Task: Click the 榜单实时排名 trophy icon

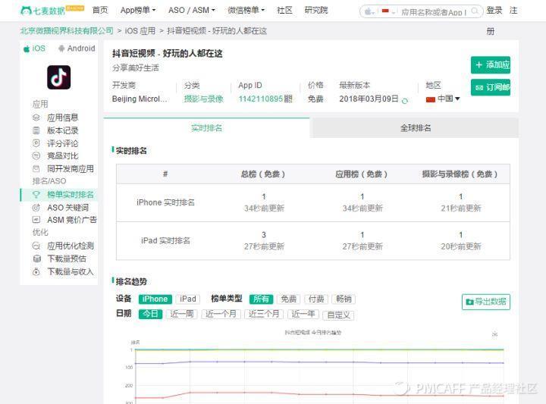Action: [x=36, y=195]
